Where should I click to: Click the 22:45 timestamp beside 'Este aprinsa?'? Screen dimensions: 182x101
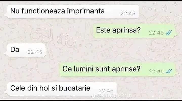pos(156,33)
